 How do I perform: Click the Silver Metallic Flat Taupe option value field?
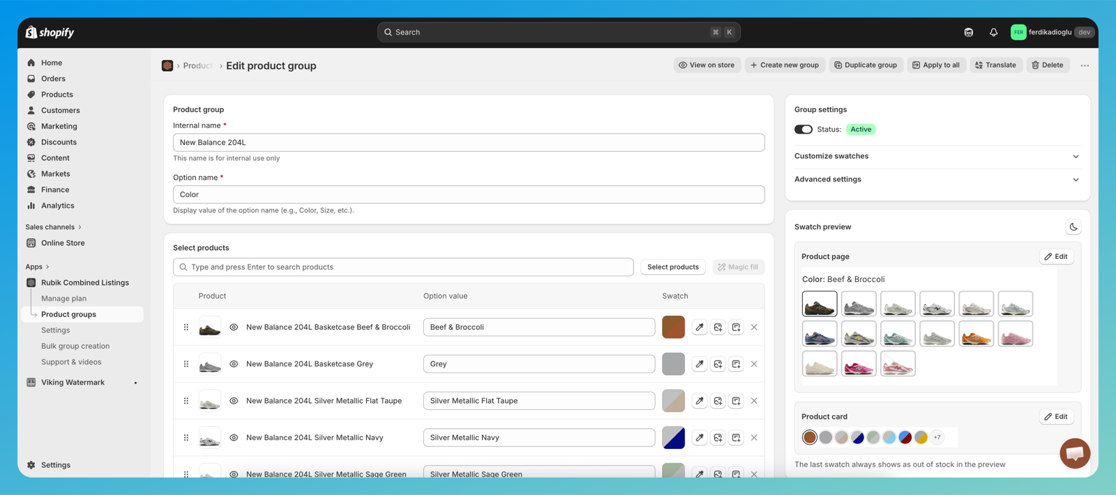(x=539, y=401)
